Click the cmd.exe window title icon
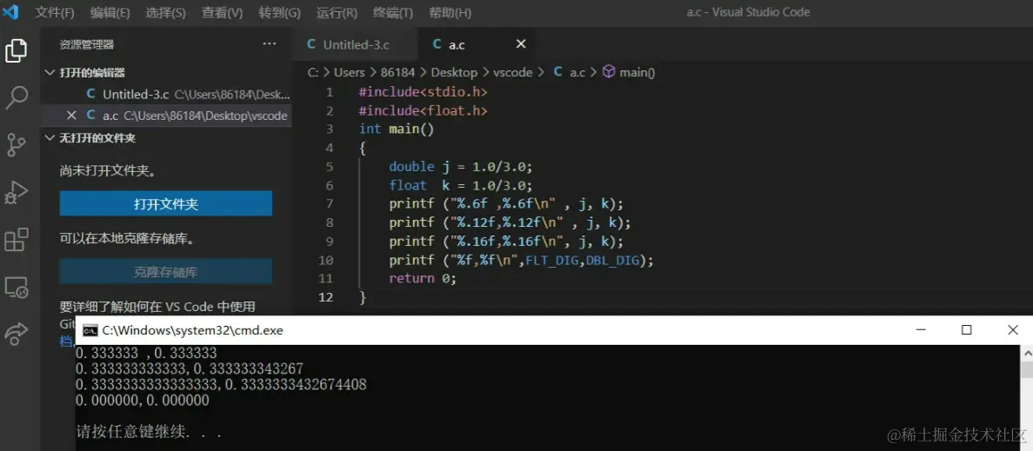Viewport: 1033px width, 451px height. [90, 330]
